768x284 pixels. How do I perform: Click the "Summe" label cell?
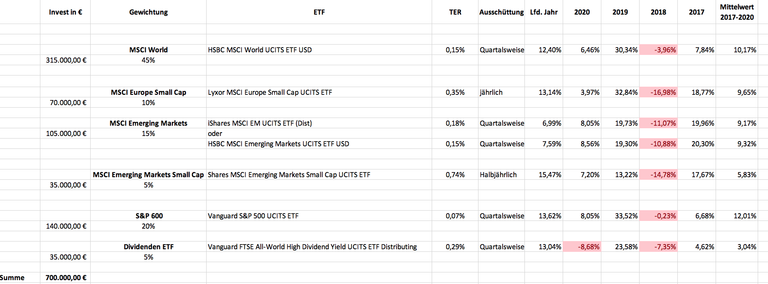click(12, 278)
